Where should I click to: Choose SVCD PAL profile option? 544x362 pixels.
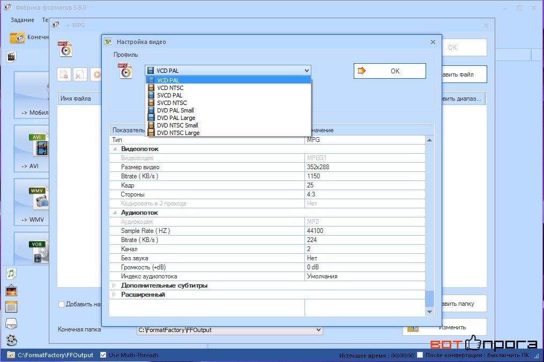[x=229, y=95]
